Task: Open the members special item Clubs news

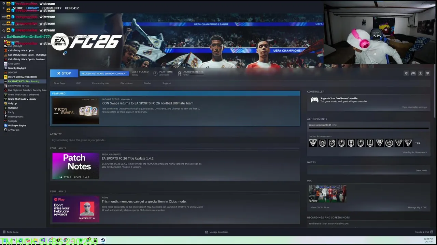Action: point(144,201)
